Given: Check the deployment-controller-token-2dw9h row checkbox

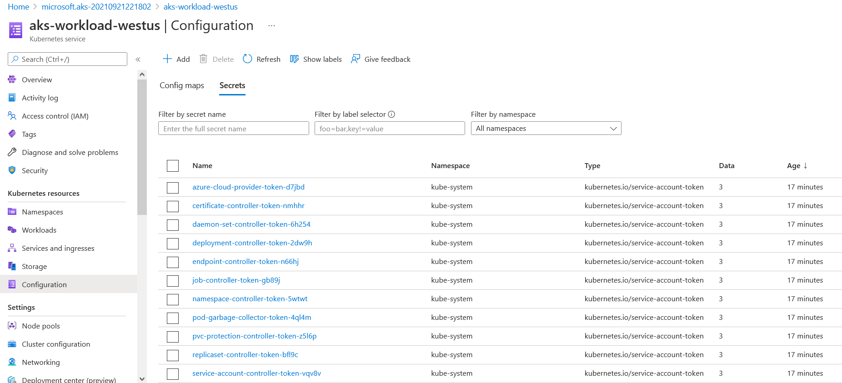Looking at the screenshot, I should point(173,244).
